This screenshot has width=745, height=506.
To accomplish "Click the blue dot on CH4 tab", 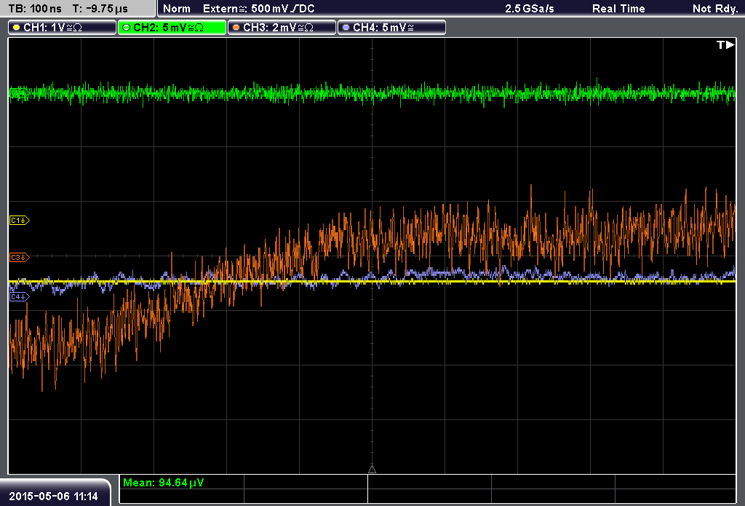I will (346, 28).
